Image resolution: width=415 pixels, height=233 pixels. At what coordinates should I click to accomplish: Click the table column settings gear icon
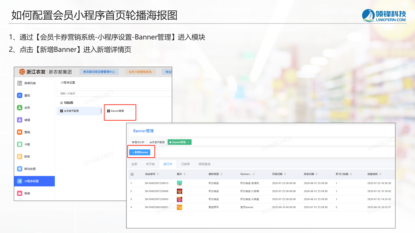tap(132, 174)
